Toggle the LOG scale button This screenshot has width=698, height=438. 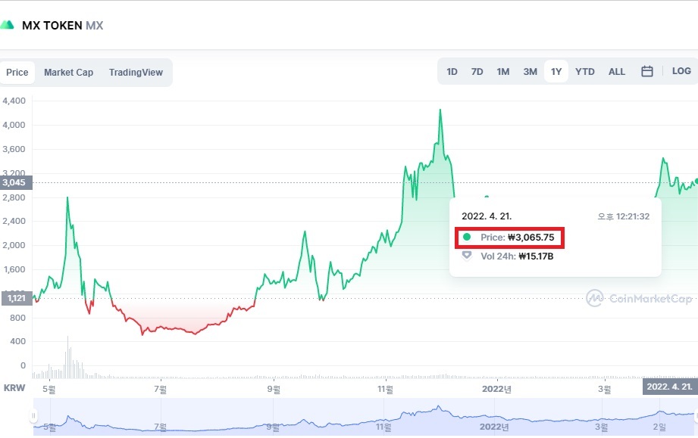[681, 71]
